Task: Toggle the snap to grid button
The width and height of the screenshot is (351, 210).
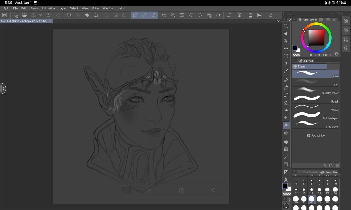Action: (153, 15)
